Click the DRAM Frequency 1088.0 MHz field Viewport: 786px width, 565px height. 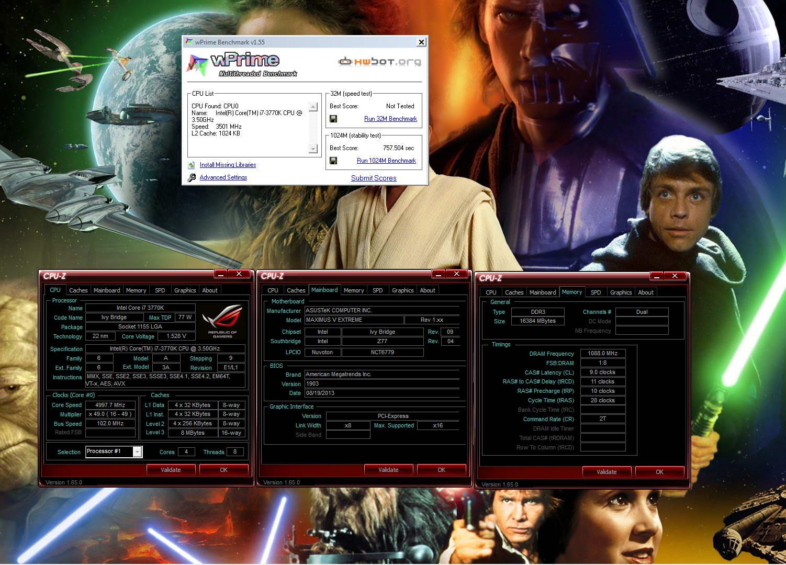tap(603, 354)
